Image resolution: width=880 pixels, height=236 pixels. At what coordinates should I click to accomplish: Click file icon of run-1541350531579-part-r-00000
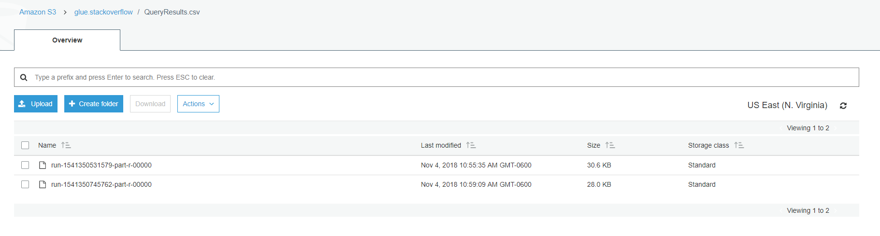click(43, 165)
